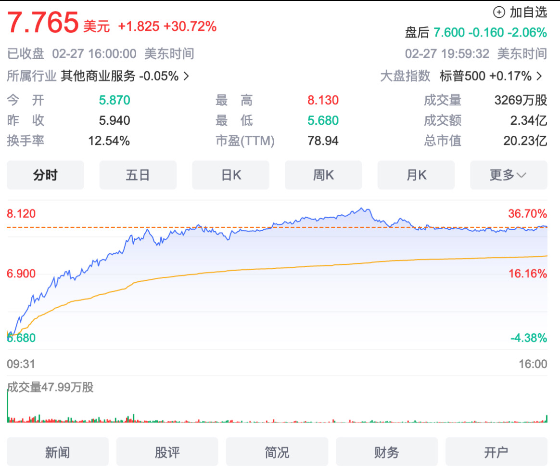Switch to the 月K monthly candlestick view

click(416, 175)
